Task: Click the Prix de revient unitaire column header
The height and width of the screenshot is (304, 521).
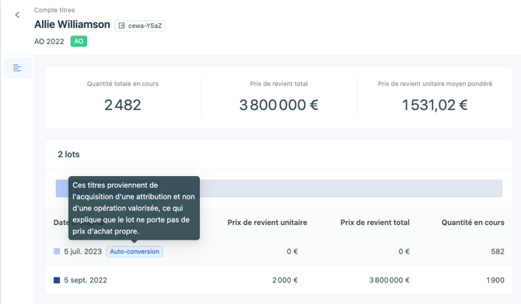Action: tap(267, 223)
